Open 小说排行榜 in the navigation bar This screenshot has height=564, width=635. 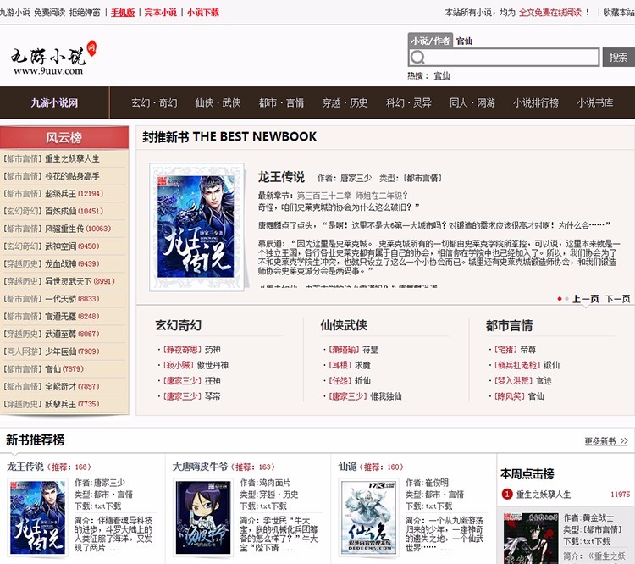click(535, 102)
